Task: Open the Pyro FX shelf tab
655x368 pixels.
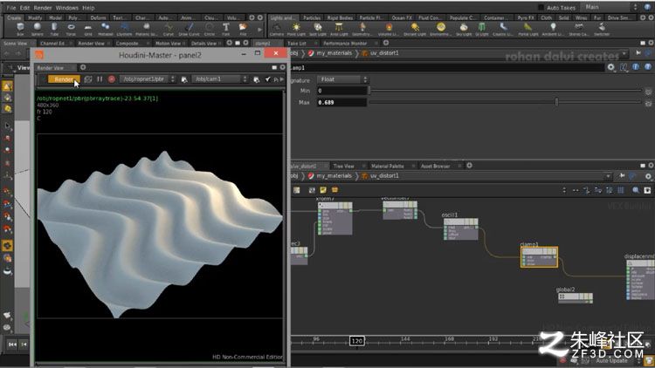Action: (x=526, y=18)
